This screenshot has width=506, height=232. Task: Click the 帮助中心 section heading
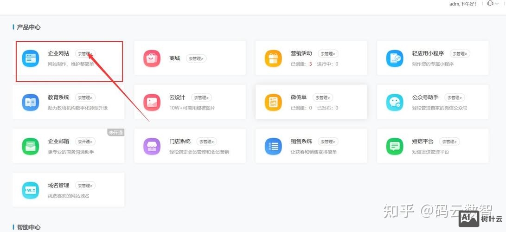29,227
